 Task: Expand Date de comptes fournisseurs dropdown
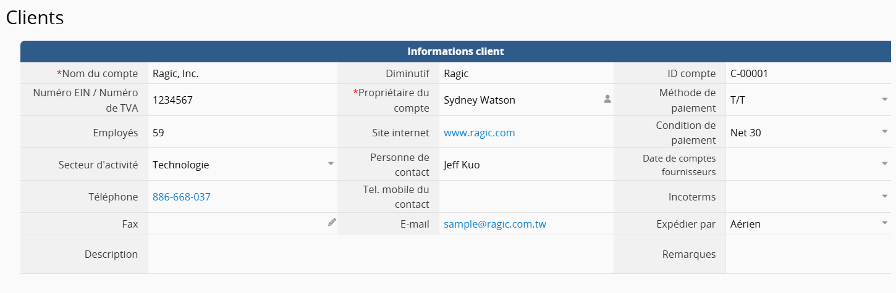(x=884, y=163)
